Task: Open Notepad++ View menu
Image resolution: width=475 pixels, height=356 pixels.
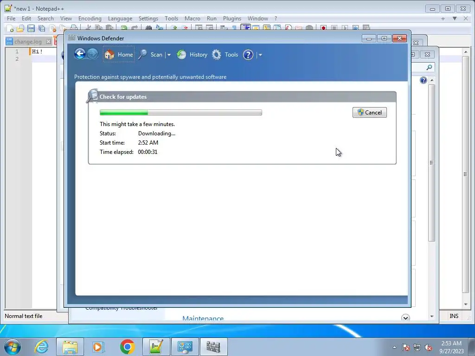Action: pyautogui.click(x=66, y=19)
